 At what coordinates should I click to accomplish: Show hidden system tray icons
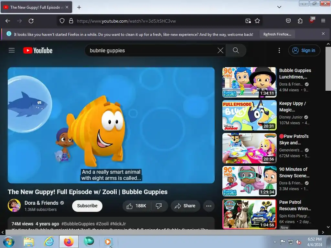(275, 242)
